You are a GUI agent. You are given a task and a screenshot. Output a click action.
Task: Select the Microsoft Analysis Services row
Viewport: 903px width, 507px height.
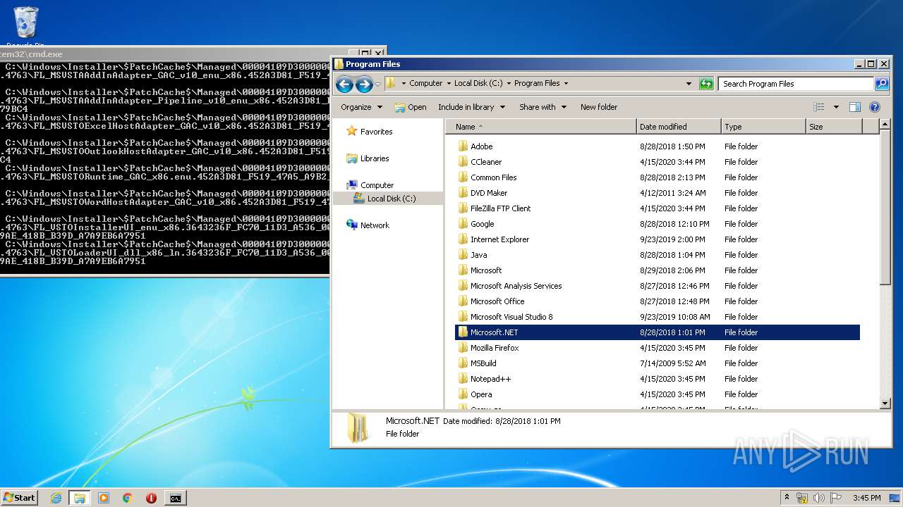pyautogui.click(x=657, y=286)
